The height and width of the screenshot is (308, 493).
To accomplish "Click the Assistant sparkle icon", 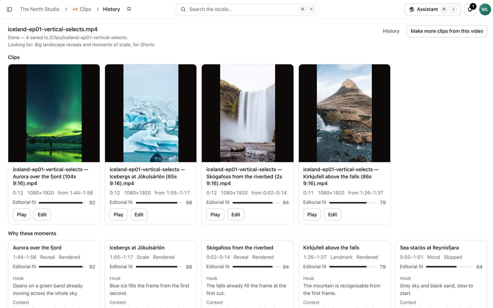I will (412, 9).
